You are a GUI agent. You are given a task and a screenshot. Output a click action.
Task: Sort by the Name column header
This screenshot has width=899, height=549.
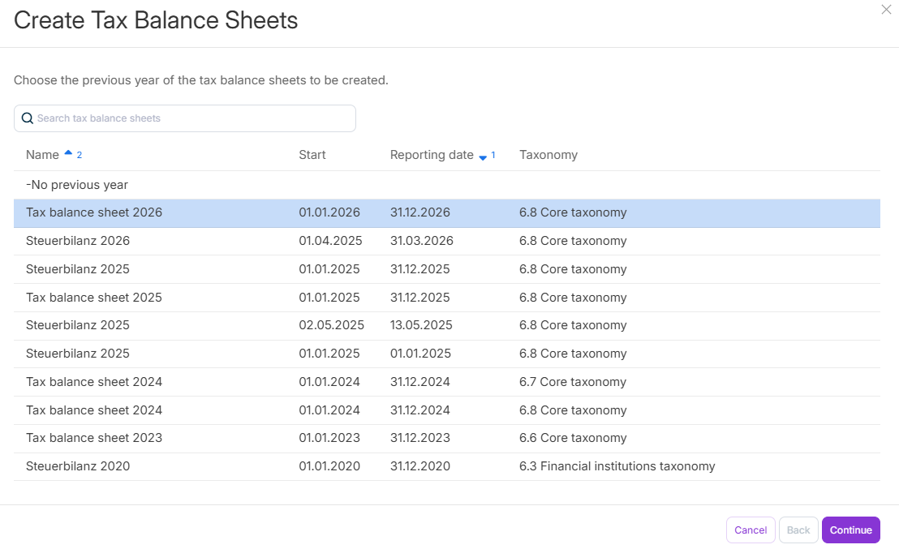(x=42, y=155)
